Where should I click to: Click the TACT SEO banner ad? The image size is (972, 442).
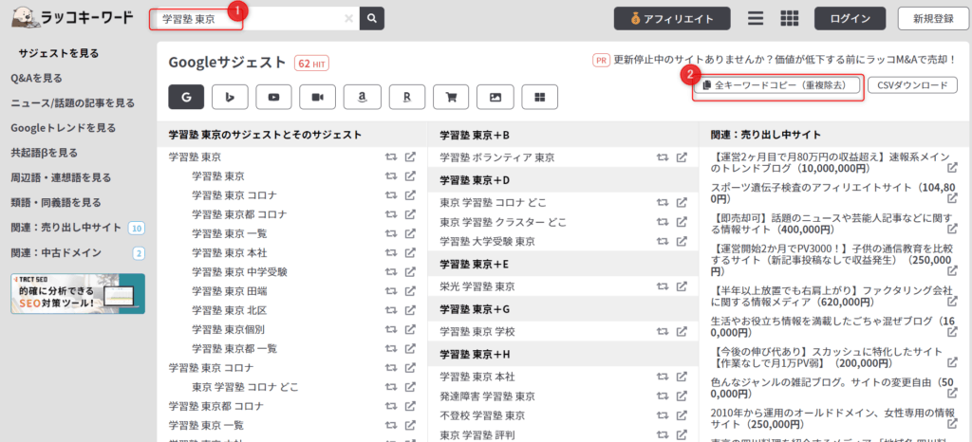(x=78, y=293)
